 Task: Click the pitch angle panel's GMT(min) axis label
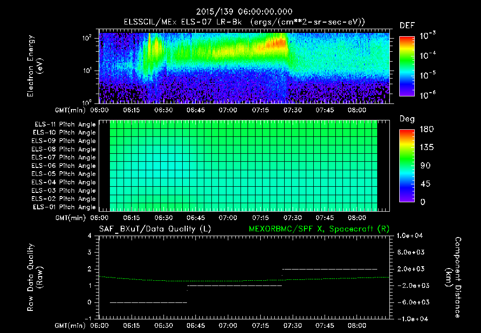(70, 218)
